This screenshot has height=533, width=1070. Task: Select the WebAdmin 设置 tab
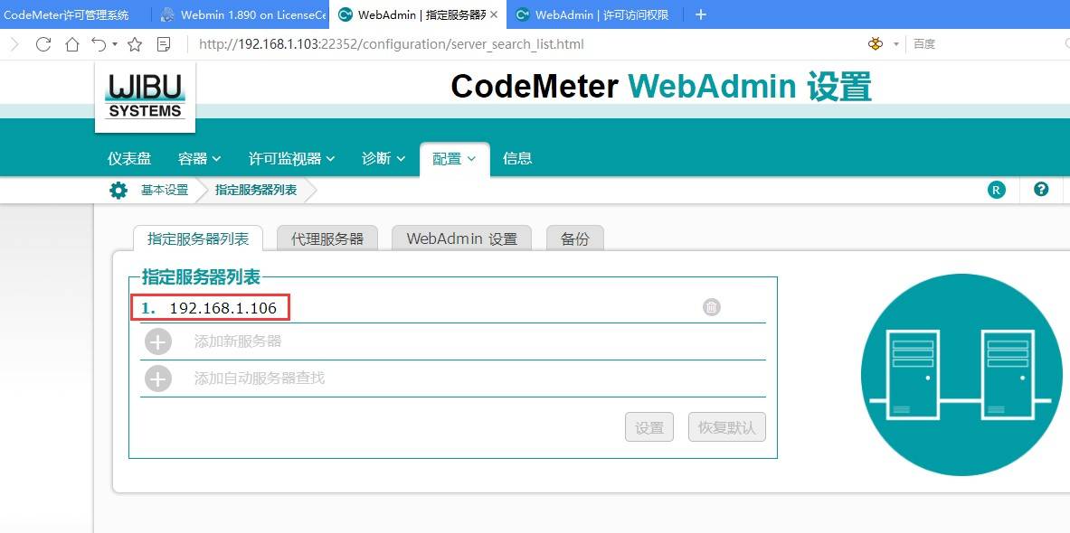point(462,238)
